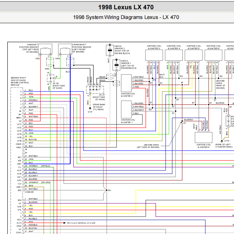The image size is (234, 234).
Task: Click the KNKR terminal label
Action: coord(19,144)
